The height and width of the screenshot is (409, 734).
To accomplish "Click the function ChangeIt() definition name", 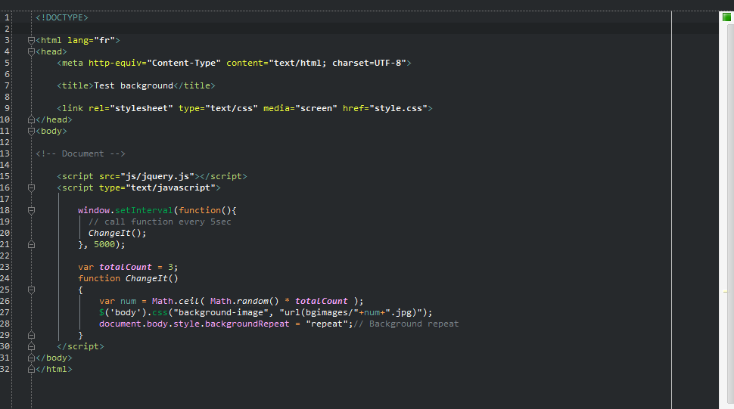I will (147, 278).
